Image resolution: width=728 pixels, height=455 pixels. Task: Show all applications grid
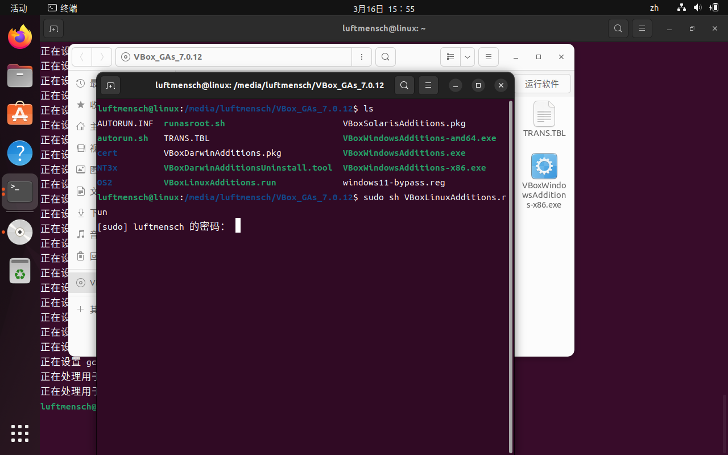pyautogui.click(x=20, y=433)
